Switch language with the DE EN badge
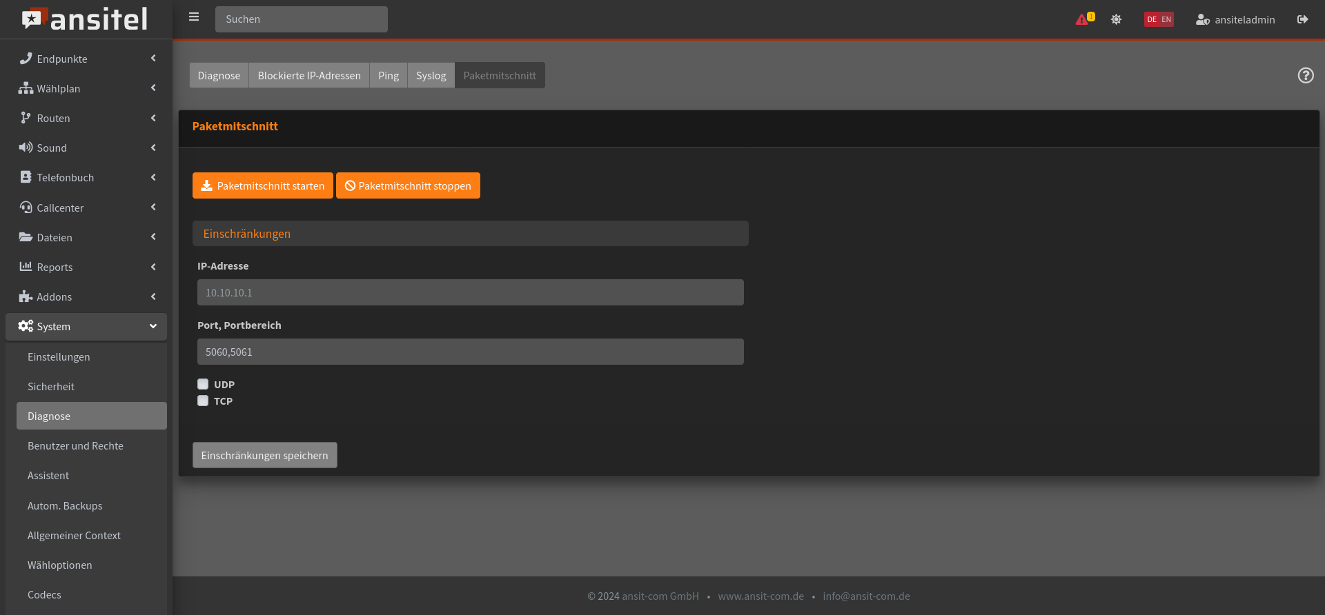 1159,19
